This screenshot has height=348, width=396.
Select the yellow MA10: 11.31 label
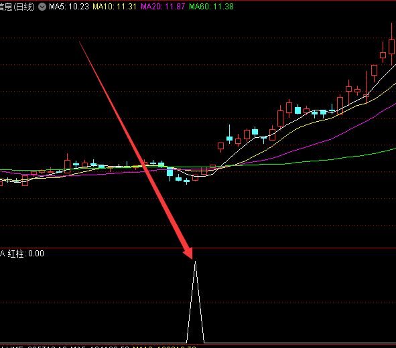point(115,7)
